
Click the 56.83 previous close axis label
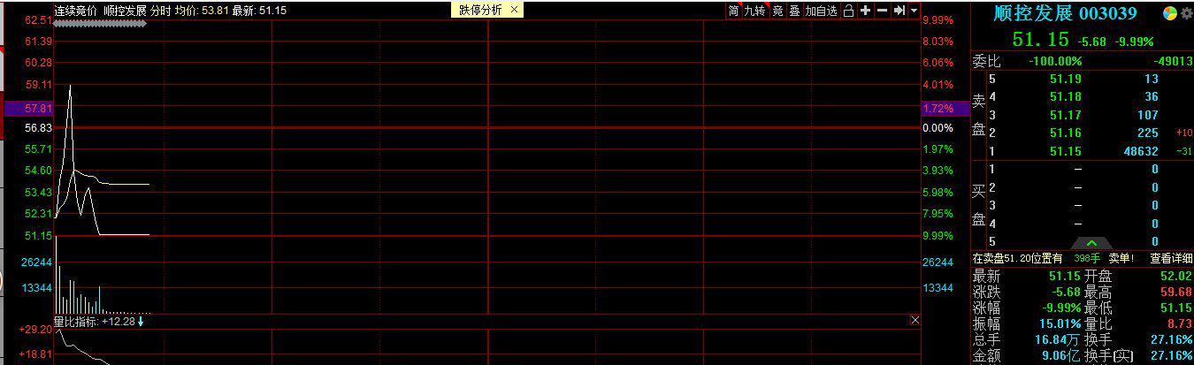(38, 127)
